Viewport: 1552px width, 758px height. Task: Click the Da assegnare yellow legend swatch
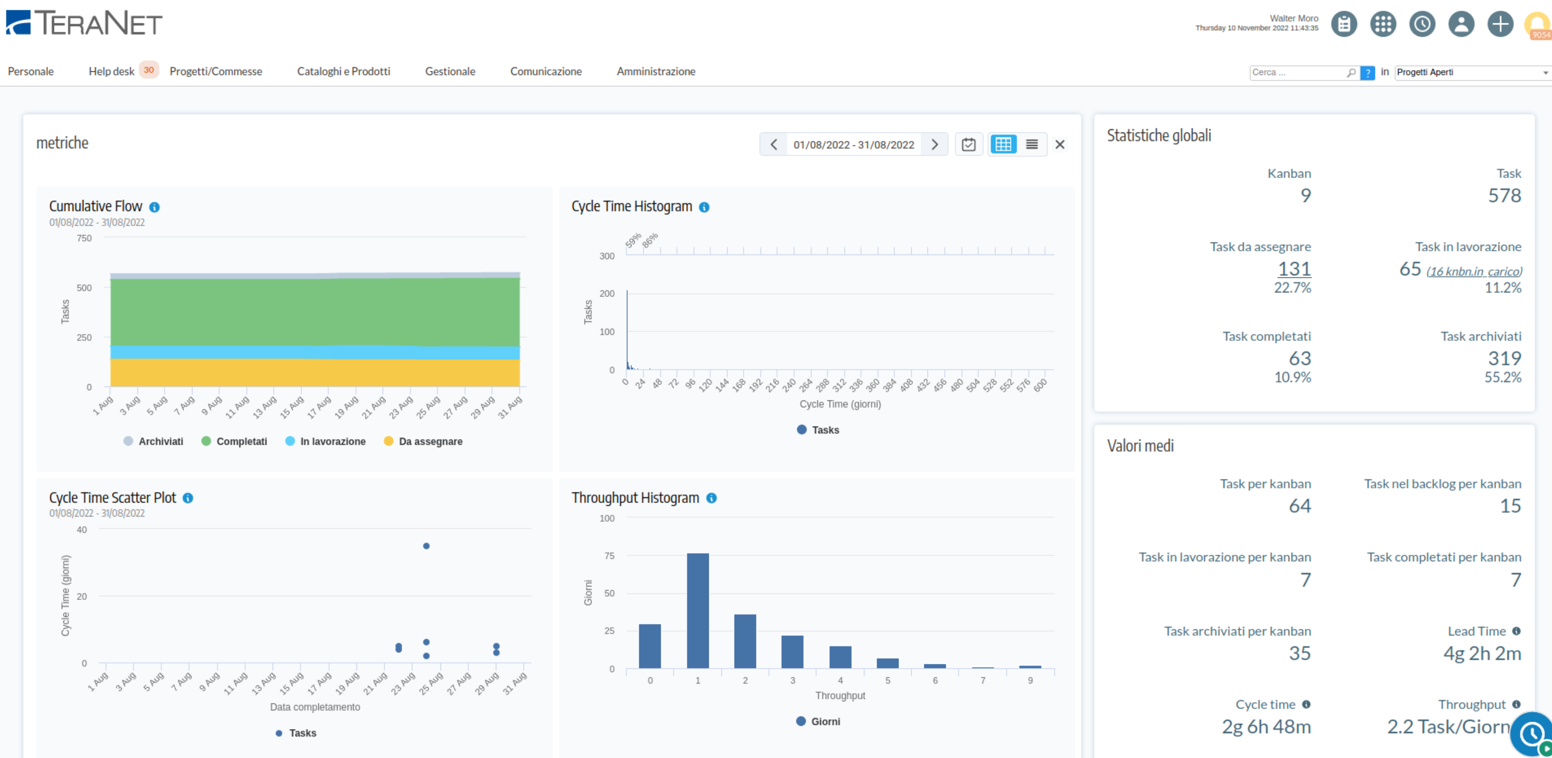389,441
